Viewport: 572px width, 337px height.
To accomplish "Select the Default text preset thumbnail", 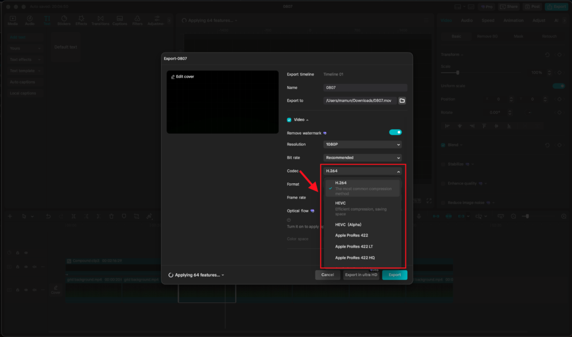I will 66,47.
